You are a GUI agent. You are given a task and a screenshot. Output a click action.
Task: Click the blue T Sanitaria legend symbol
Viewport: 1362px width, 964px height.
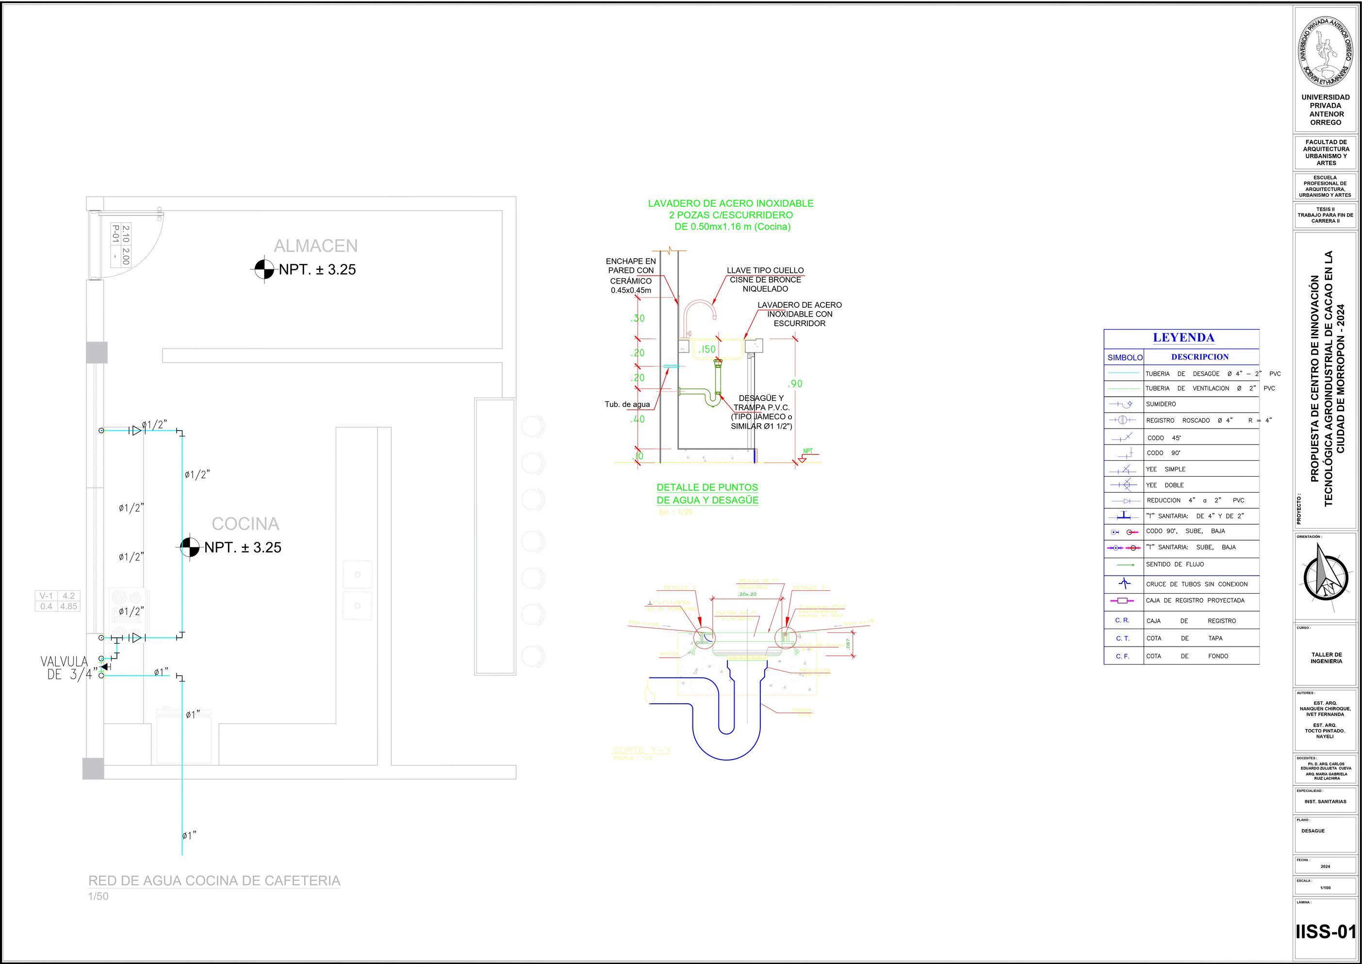[x=1124, y=516]
